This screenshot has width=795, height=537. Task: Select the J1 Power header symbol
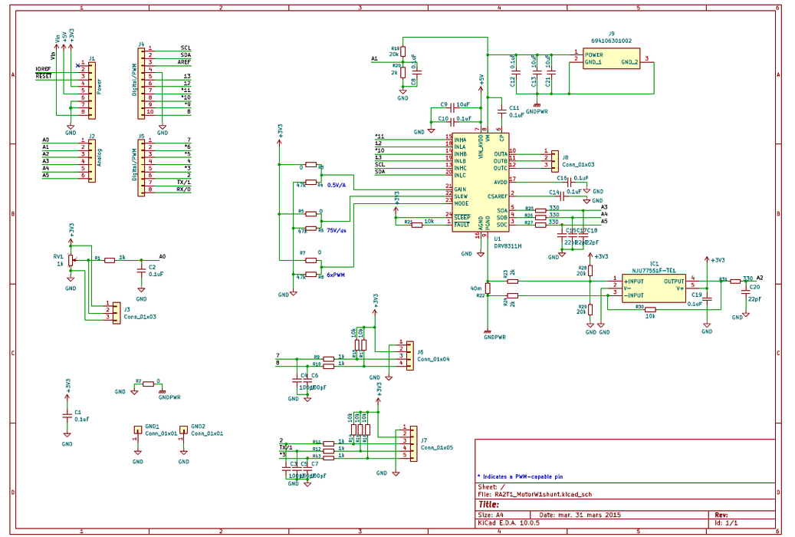tap(92, 91)
